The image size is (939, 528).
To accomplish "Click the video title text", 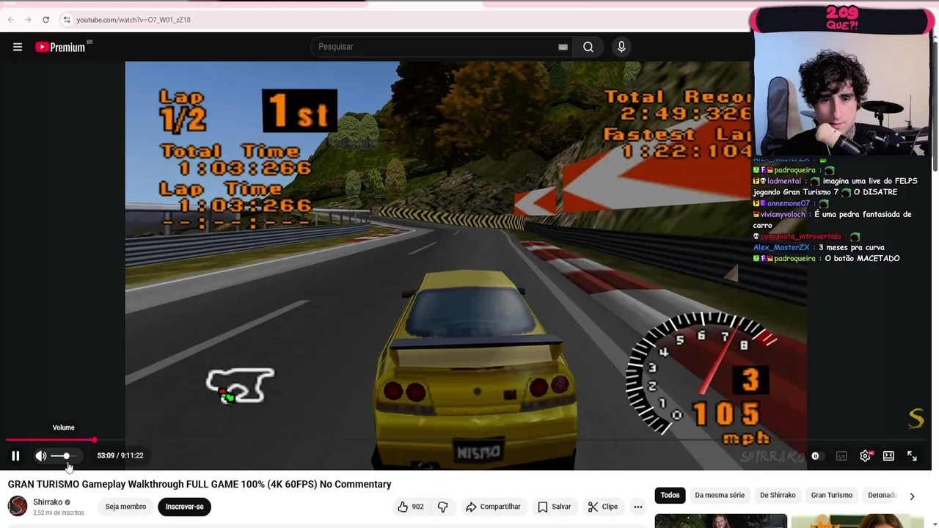I will tap(200, 484).
